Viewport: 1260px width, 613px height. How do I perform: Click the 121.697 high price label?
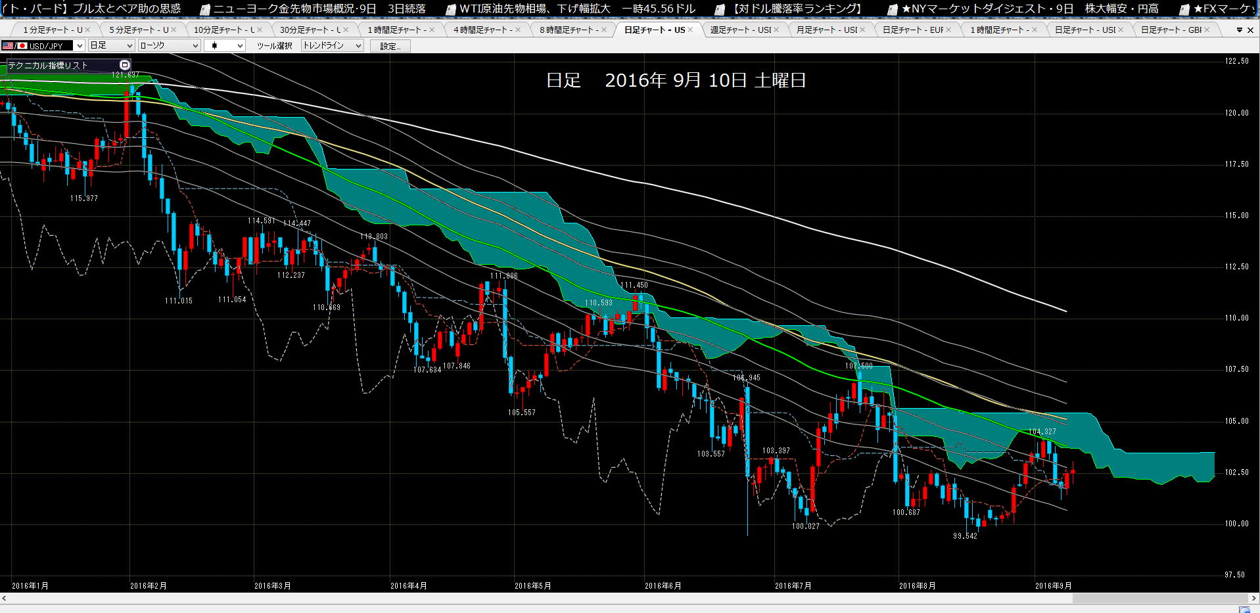pyautogui.click(x=126, y=75)
